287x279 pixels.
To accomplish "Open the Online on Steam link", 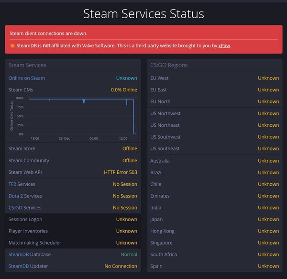I will tap(27, 78).
